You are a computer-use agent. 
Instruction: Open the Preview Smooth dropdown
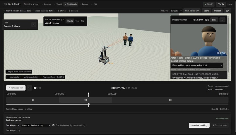[176, 11]
